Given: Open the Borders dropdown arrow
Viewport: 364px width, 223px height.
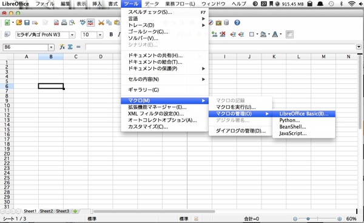Looking at the screenshot, I should (257, 35).
